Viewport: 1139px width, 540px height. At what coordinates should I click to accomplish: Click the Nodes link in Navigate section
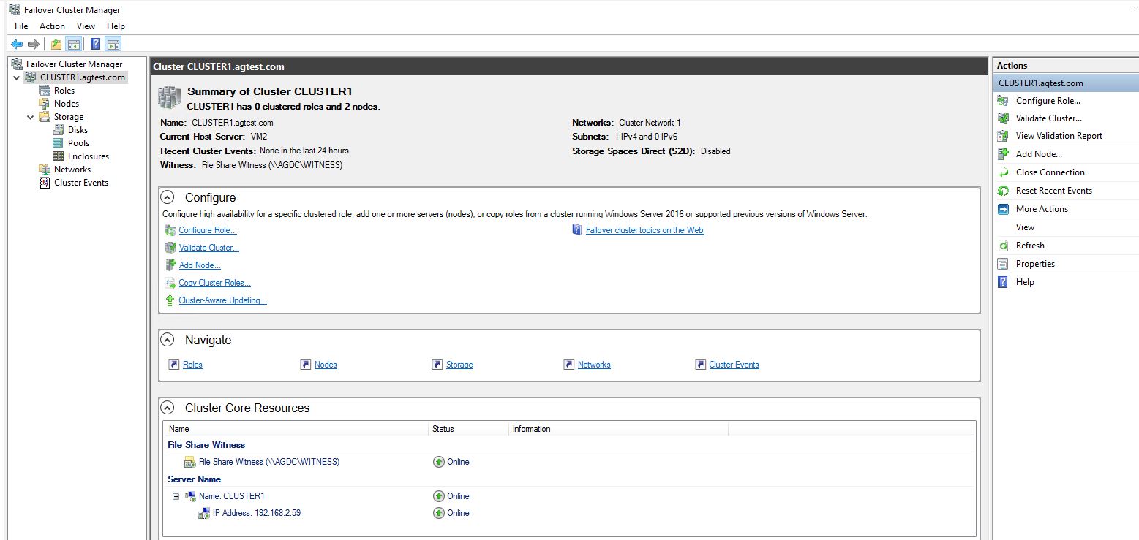pos(326,365)
